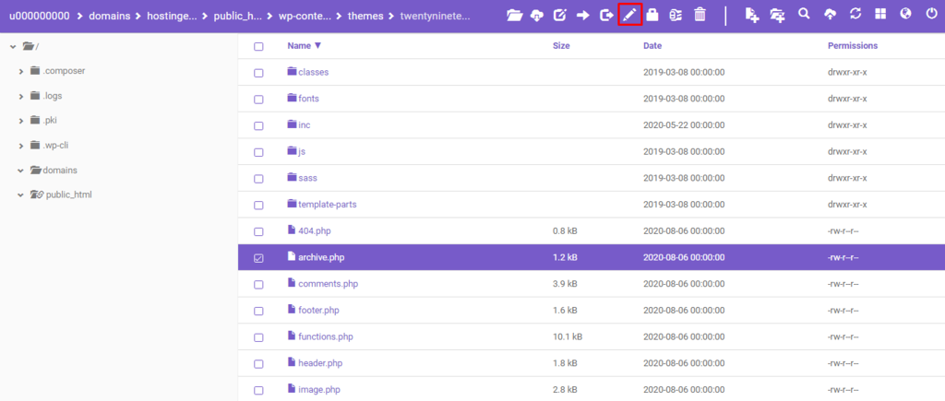This screenshot has width=945, height=401.
Task: Click the pencil Edit icon
Action: click(x=629, y=15)
